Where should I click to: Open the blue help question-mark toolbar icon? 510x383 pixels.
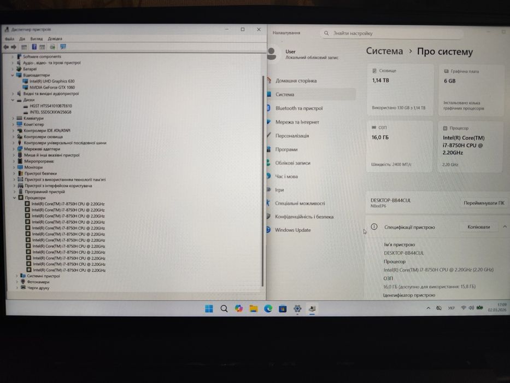[x=34, y=47]
